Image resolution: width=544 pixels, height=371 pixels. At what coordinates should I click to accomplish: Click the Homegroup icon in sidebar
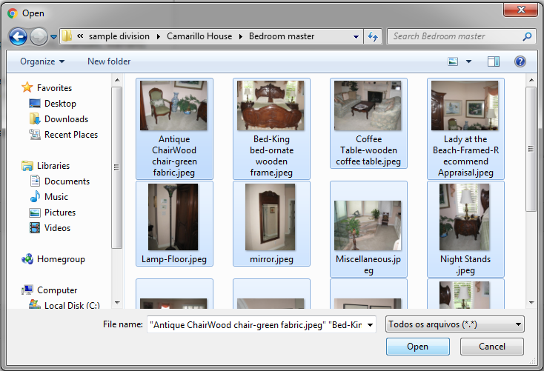[27, 259]
